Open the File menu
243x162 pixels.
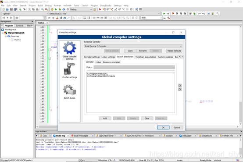coord(3,6)
